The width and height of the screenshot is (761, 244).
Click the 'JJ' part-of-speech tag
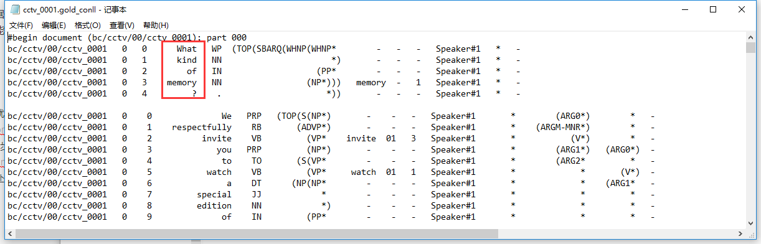[x=257, y=194]
